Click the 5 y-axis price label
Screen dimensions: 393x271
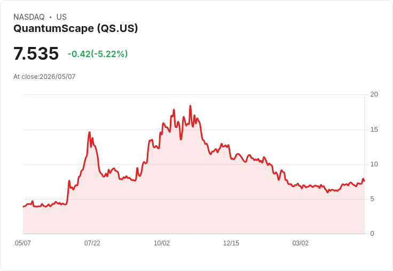pos(372,199)
